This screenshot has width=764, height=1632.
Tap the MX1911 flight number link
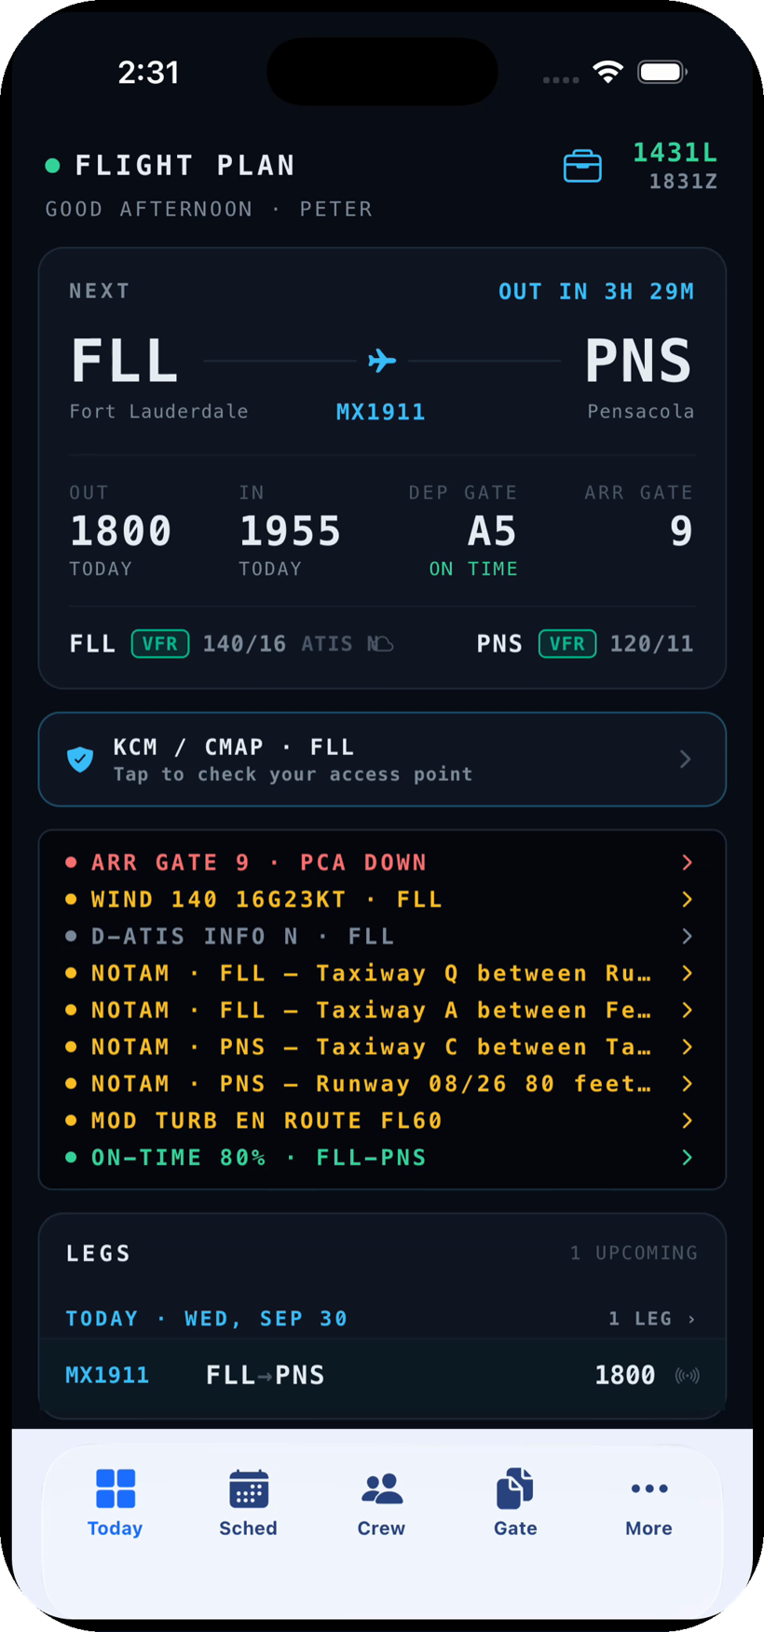coord(381,412)
